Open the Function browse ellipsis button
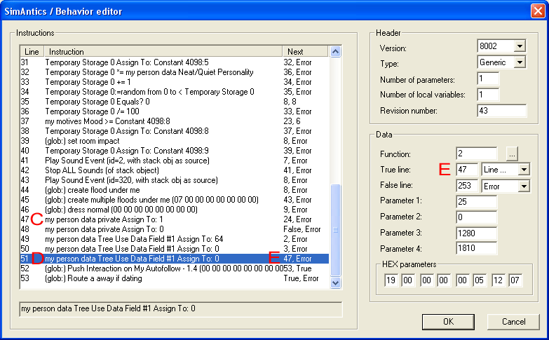 (512, 154)
